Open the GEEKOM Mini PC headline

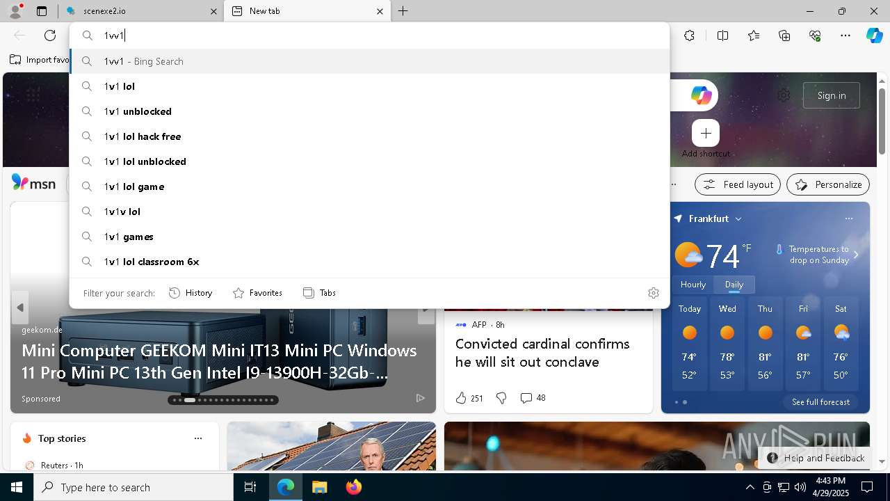click(x=219, y=361)
